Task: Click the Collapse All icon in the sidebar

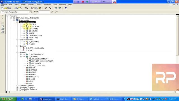Action: 3,32
